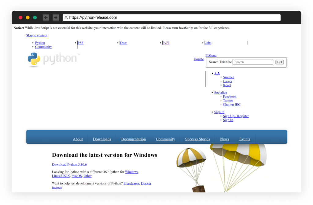Open the Twitter link
This screenshot has height=205, width=313.
(228, 101)
